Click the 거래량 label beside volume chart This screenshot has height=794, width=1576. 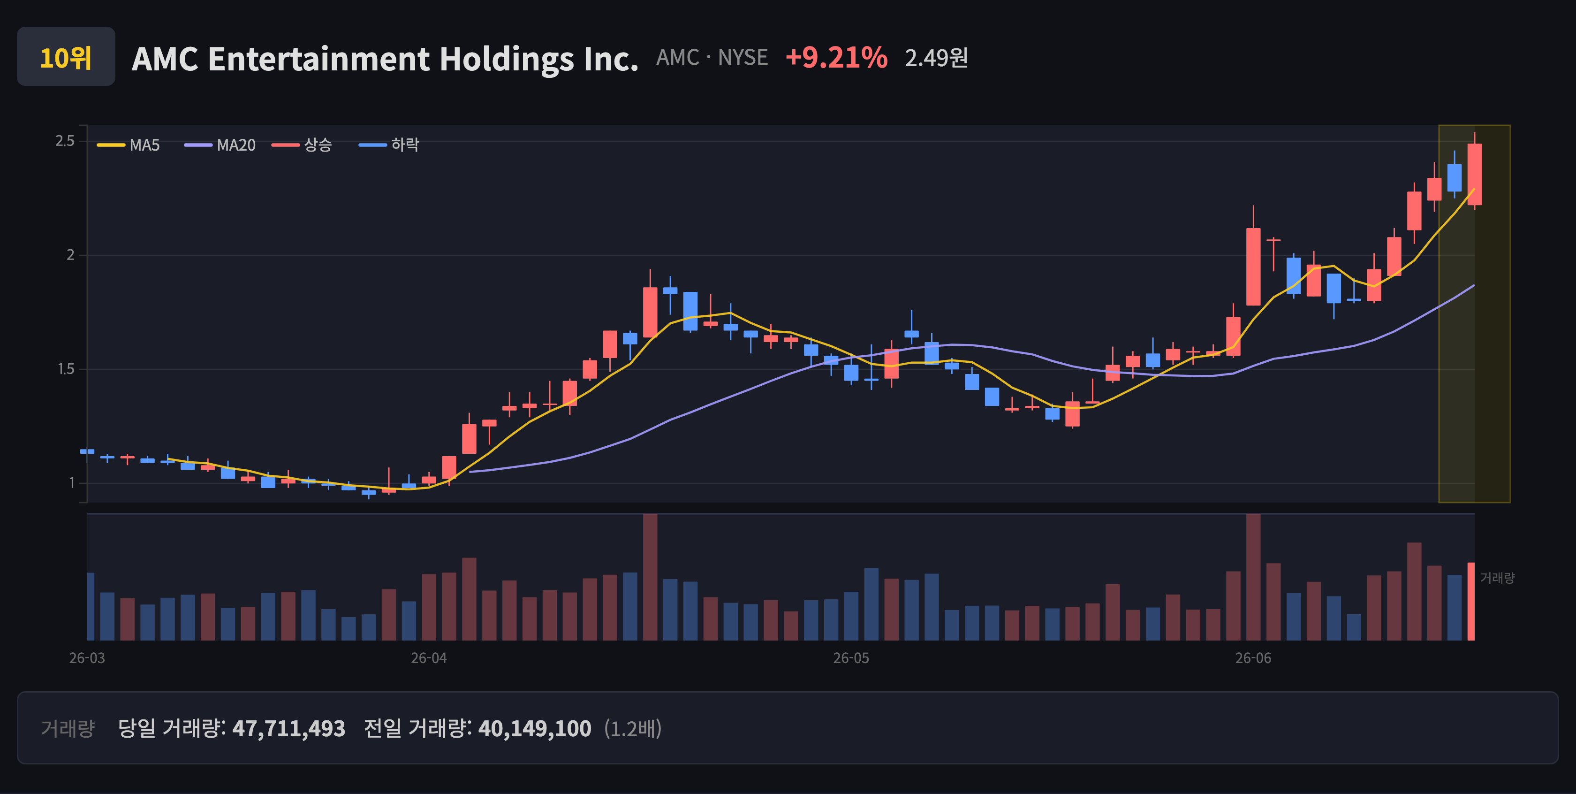1497,578
